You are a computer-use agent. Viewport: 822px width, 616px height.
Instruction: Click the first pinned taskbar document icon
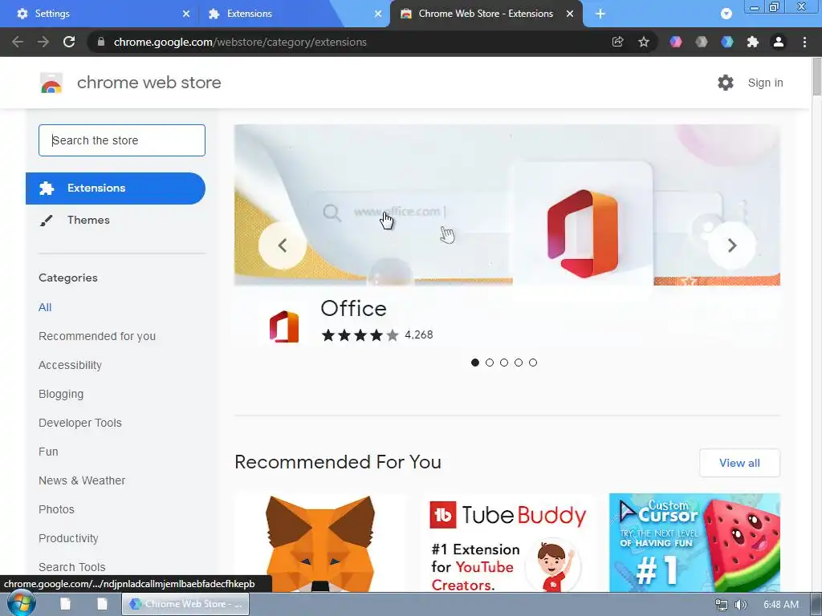coord(65,604)
